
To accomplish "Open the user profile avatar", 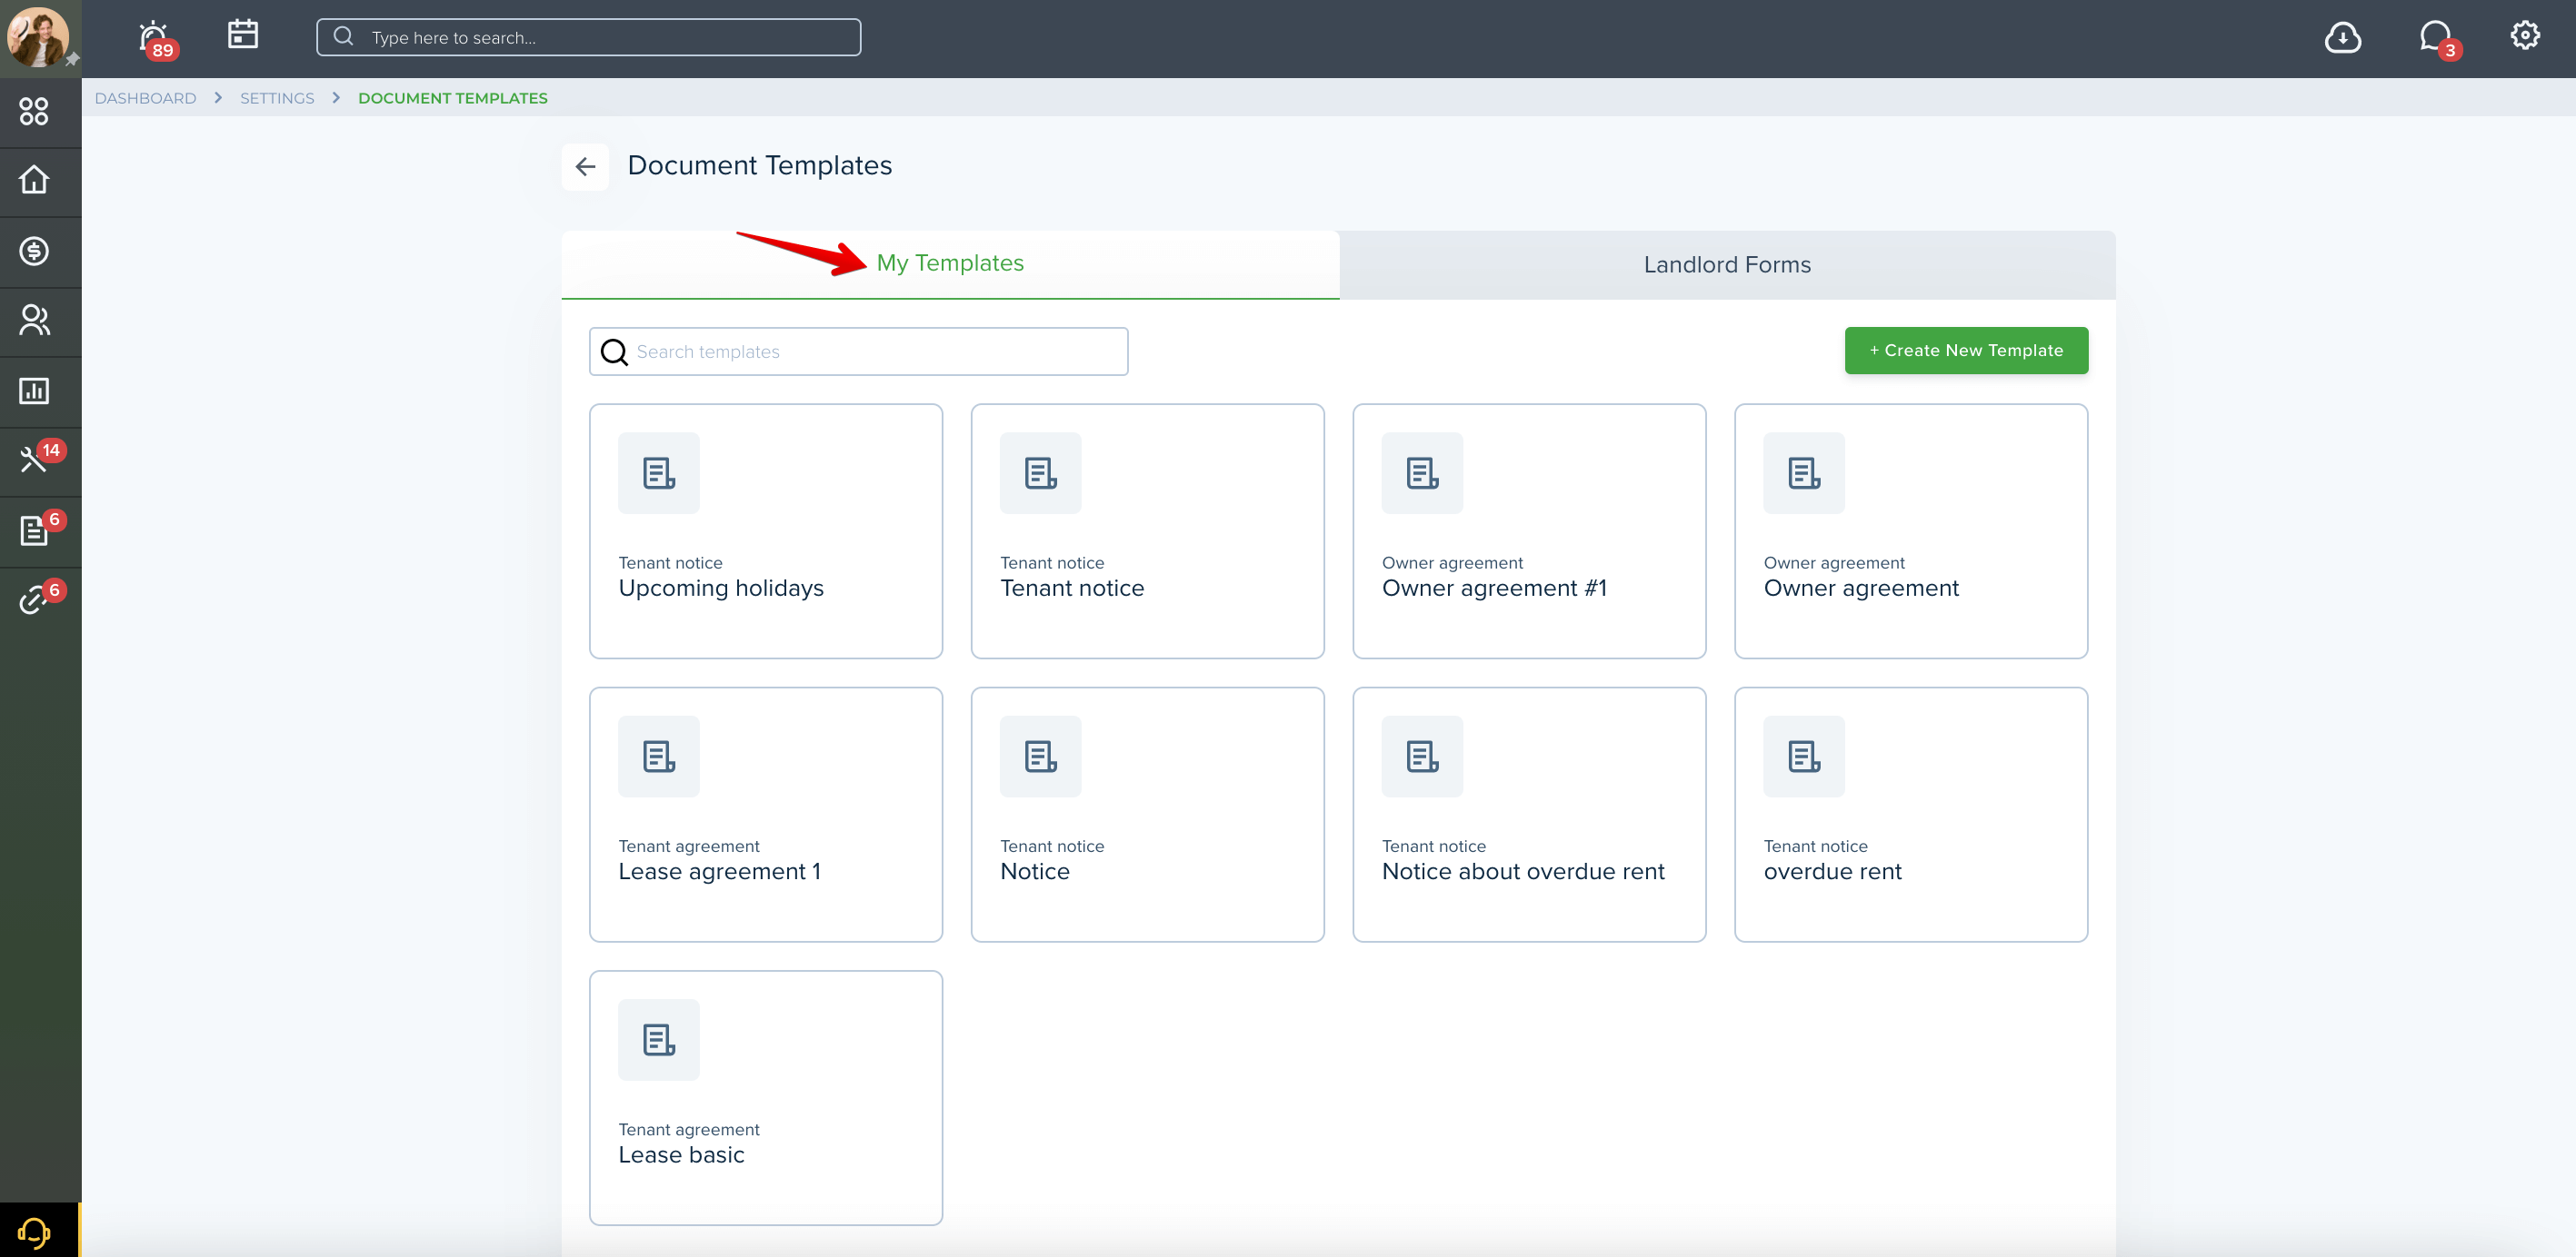I will click(38, 38).
